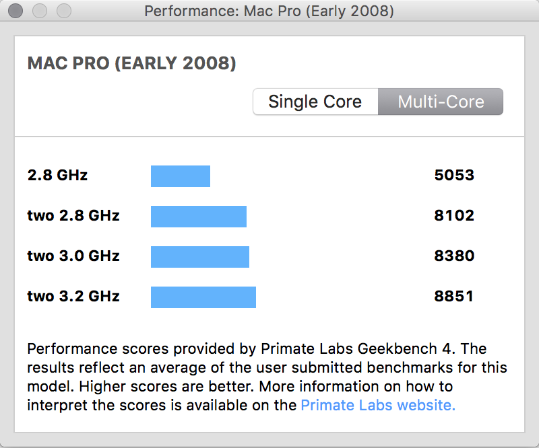This screenshot has height=448, width=539.
Task: Select the 8380 score value
Action: (454, 257)
